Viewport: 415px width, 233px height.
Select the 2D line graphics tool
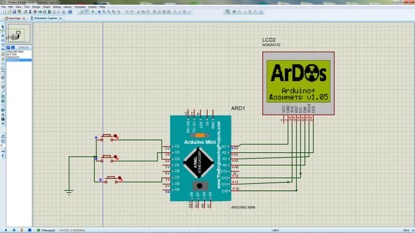click(x=3, y=92)
